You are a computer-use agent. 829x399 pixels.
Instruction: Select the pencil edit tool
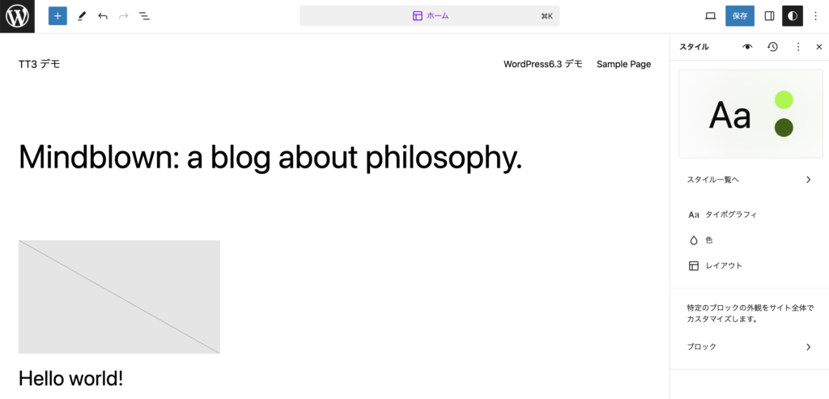tap(81, 16)
